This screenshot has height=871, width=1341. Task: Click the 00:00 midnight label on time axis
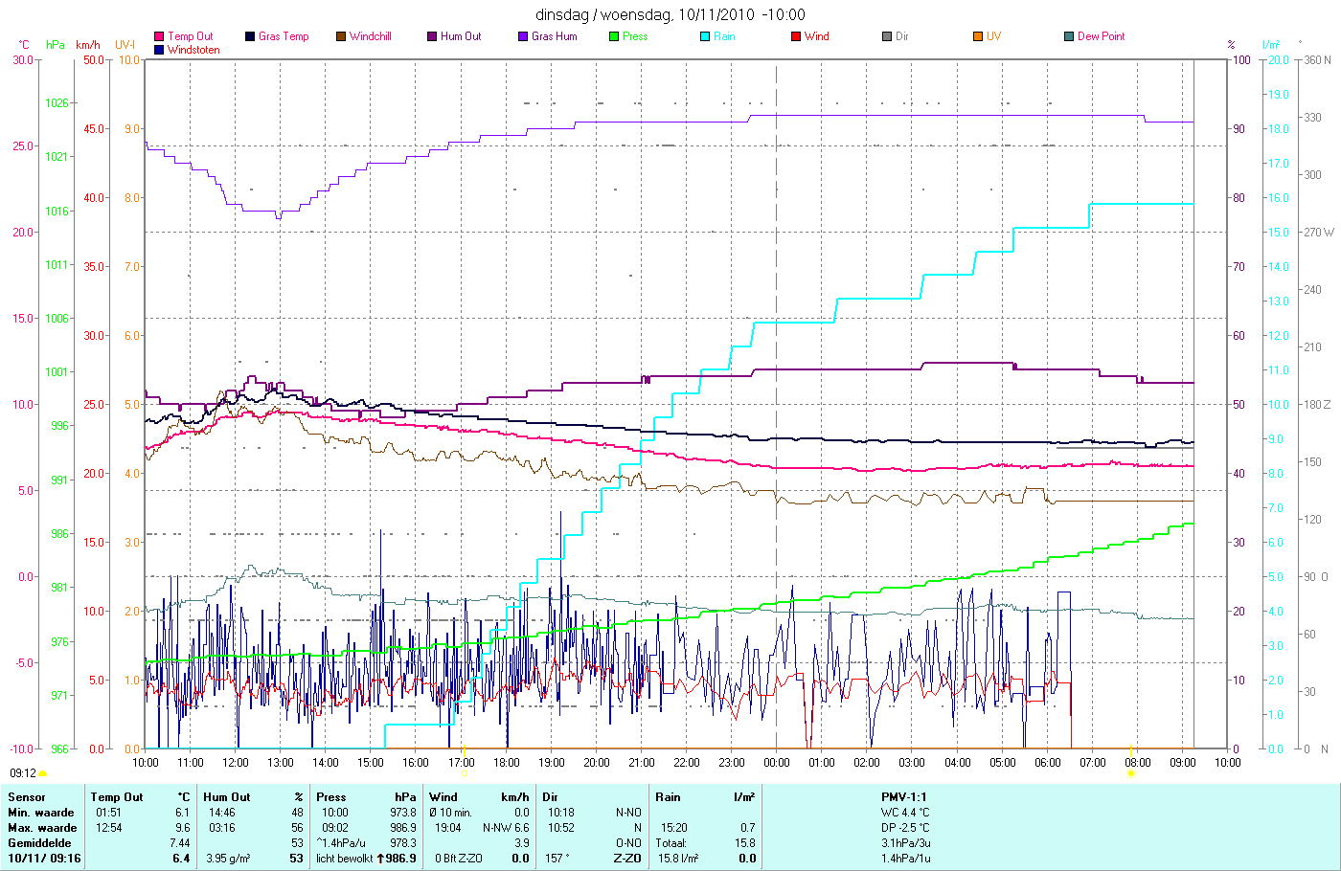tap(777, 763)
